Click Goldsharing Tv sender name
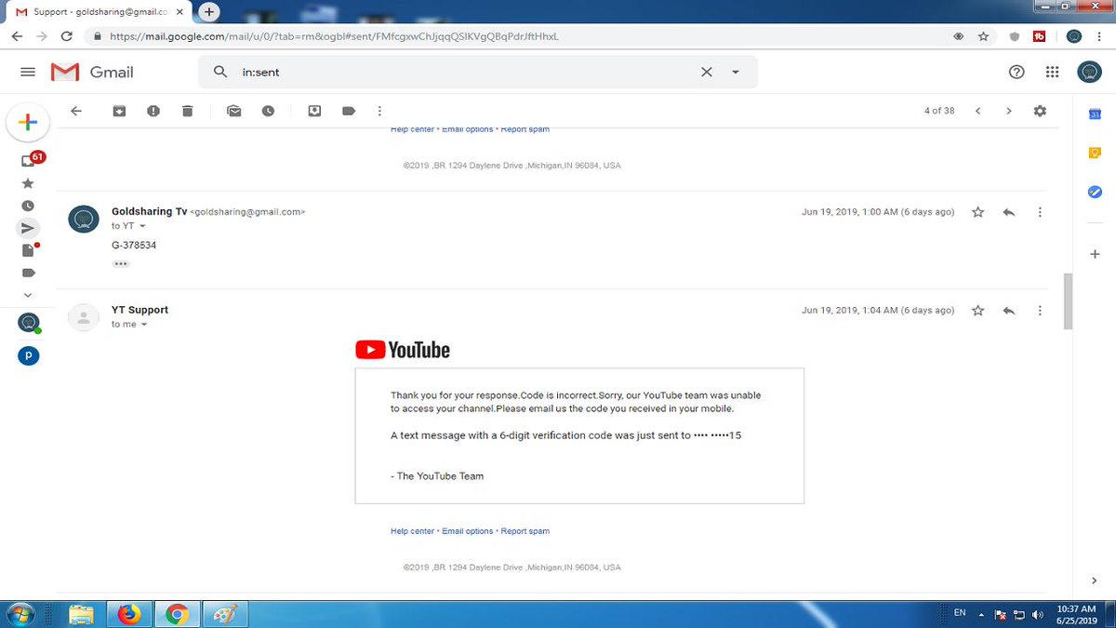The height and width of the screenshot is (628, 1116). (149, 211)
